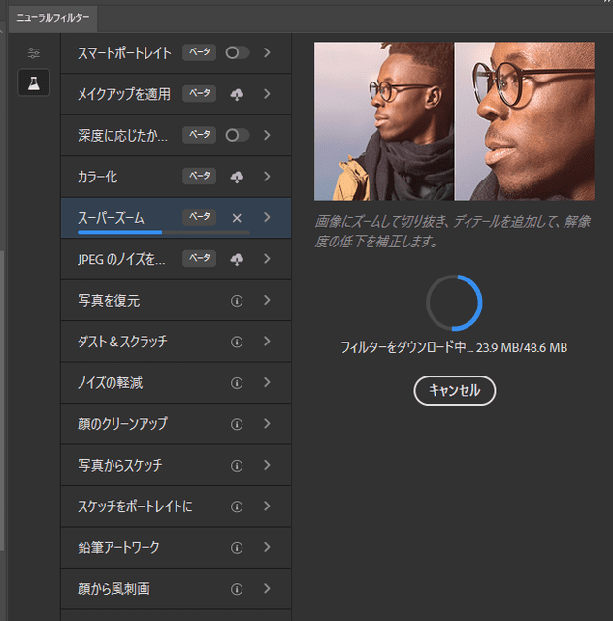This screenshot has width=613, height=621.
Task: Expand メイクアップを適用 chevron
Action: point(267,94)
